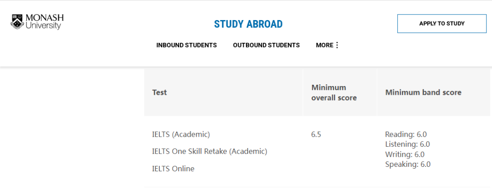
Task: Click the IELTS Online test entry
Action: [x=173, y=169]
